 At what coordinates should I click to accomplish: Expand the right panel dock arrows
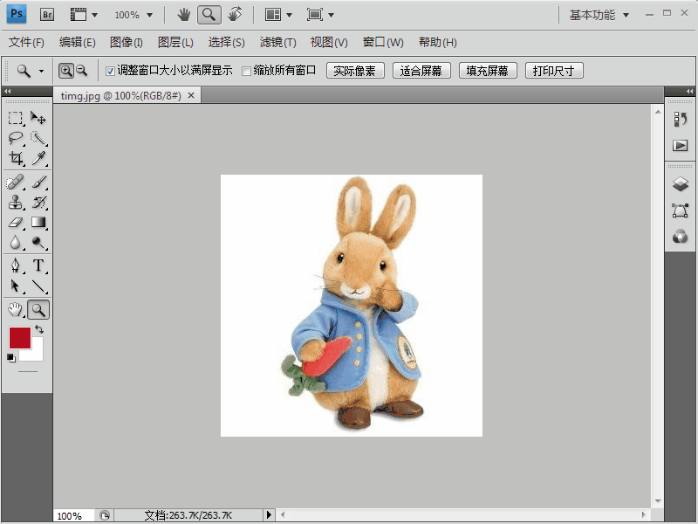tap(689, 92)
